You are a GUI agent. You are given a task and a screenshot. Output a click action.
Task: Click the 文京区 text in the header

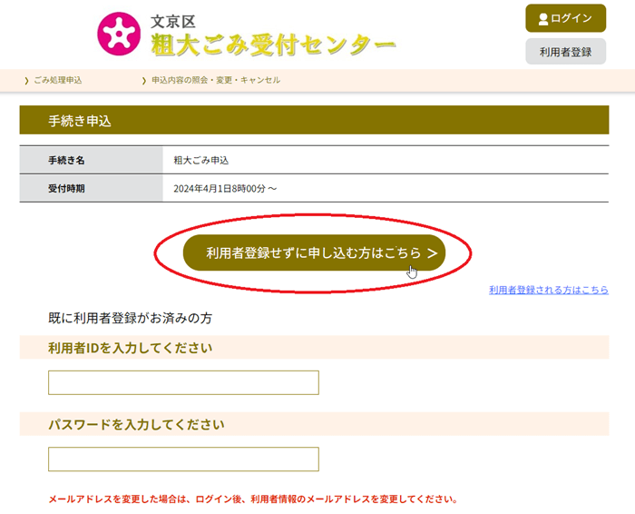[x=173, y=22]
